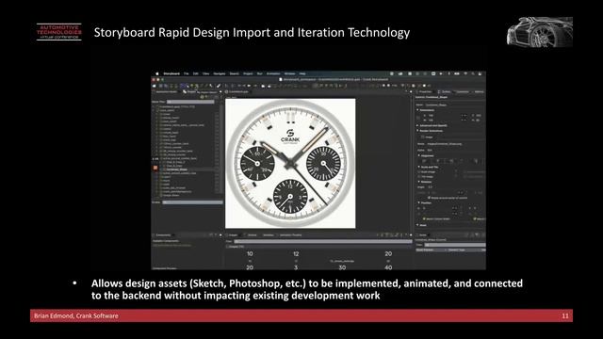Open the Storyboard application menu
603x339 pixels.
171,73
